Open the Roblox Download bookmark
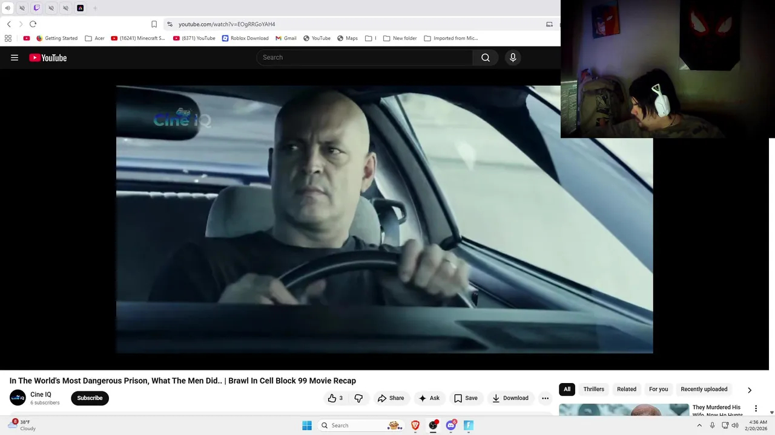The height and width of the screenshot is (435, 775). [x=245, y=38]
